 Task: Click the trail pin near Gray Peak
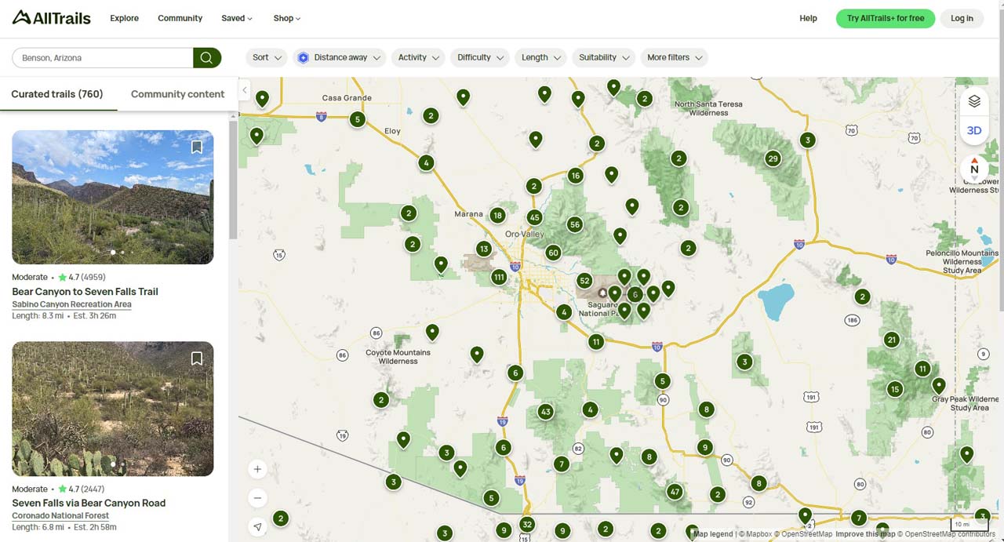pyautogui.click(x=938, y=384)
